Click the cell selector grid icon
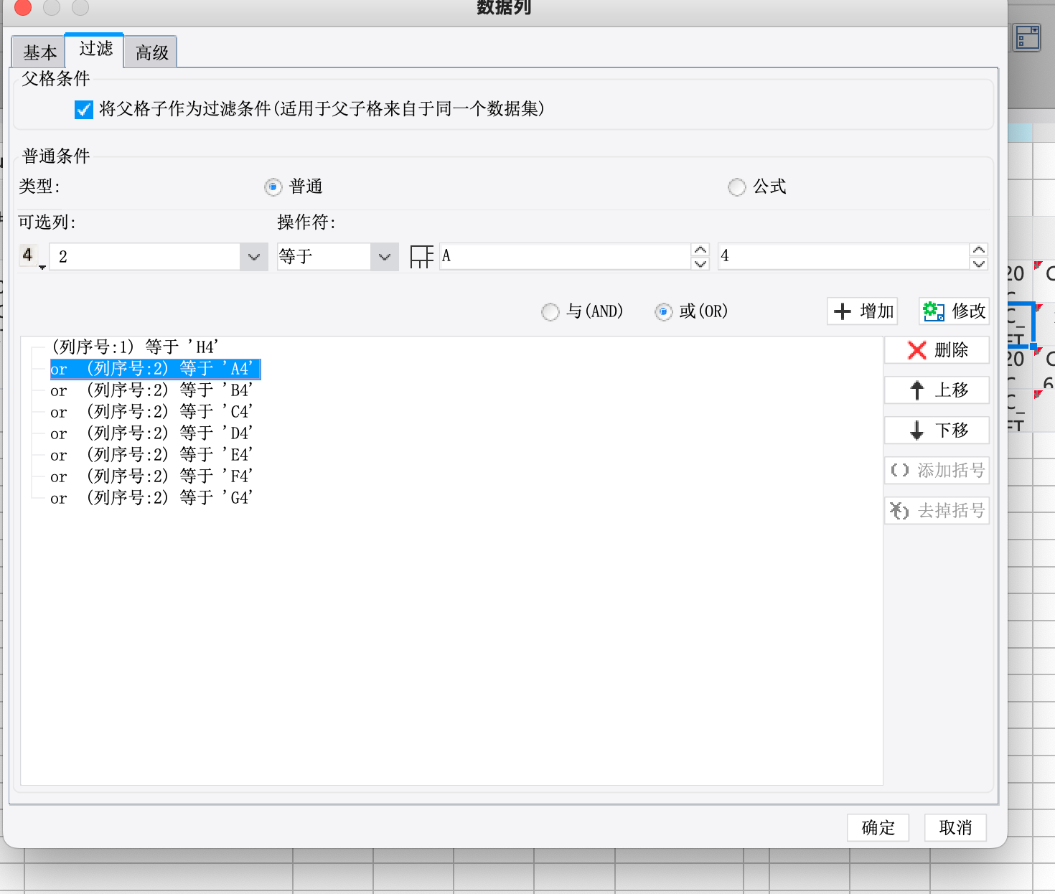Viewport: 1055px width, 894px height. [x=421, y=256]
